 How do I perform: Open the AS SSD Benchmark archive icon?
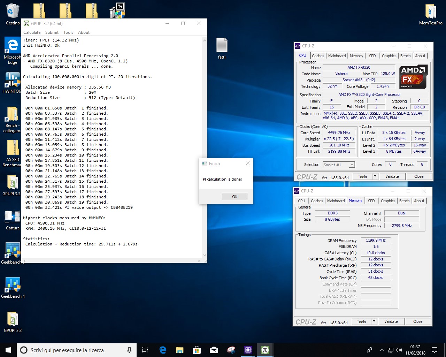click(x=13, y=153)
